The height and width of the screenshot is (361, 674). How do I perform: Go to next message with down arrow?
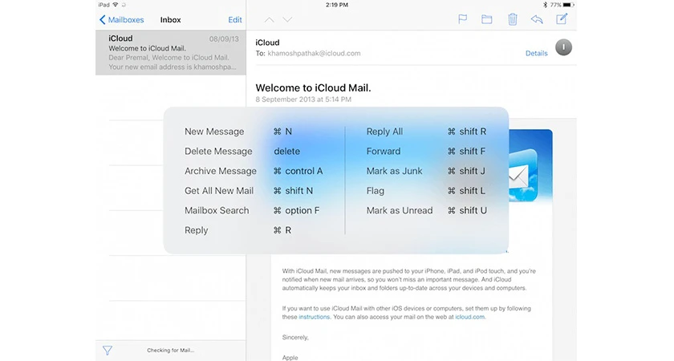[x=287, y=20]
